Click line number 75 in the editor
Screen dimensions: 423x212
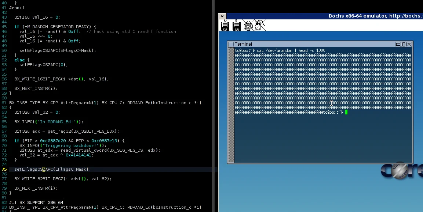coord(4,169)
